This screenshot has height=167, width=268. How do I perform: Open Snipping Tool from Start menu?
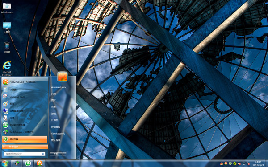point(25,97)
